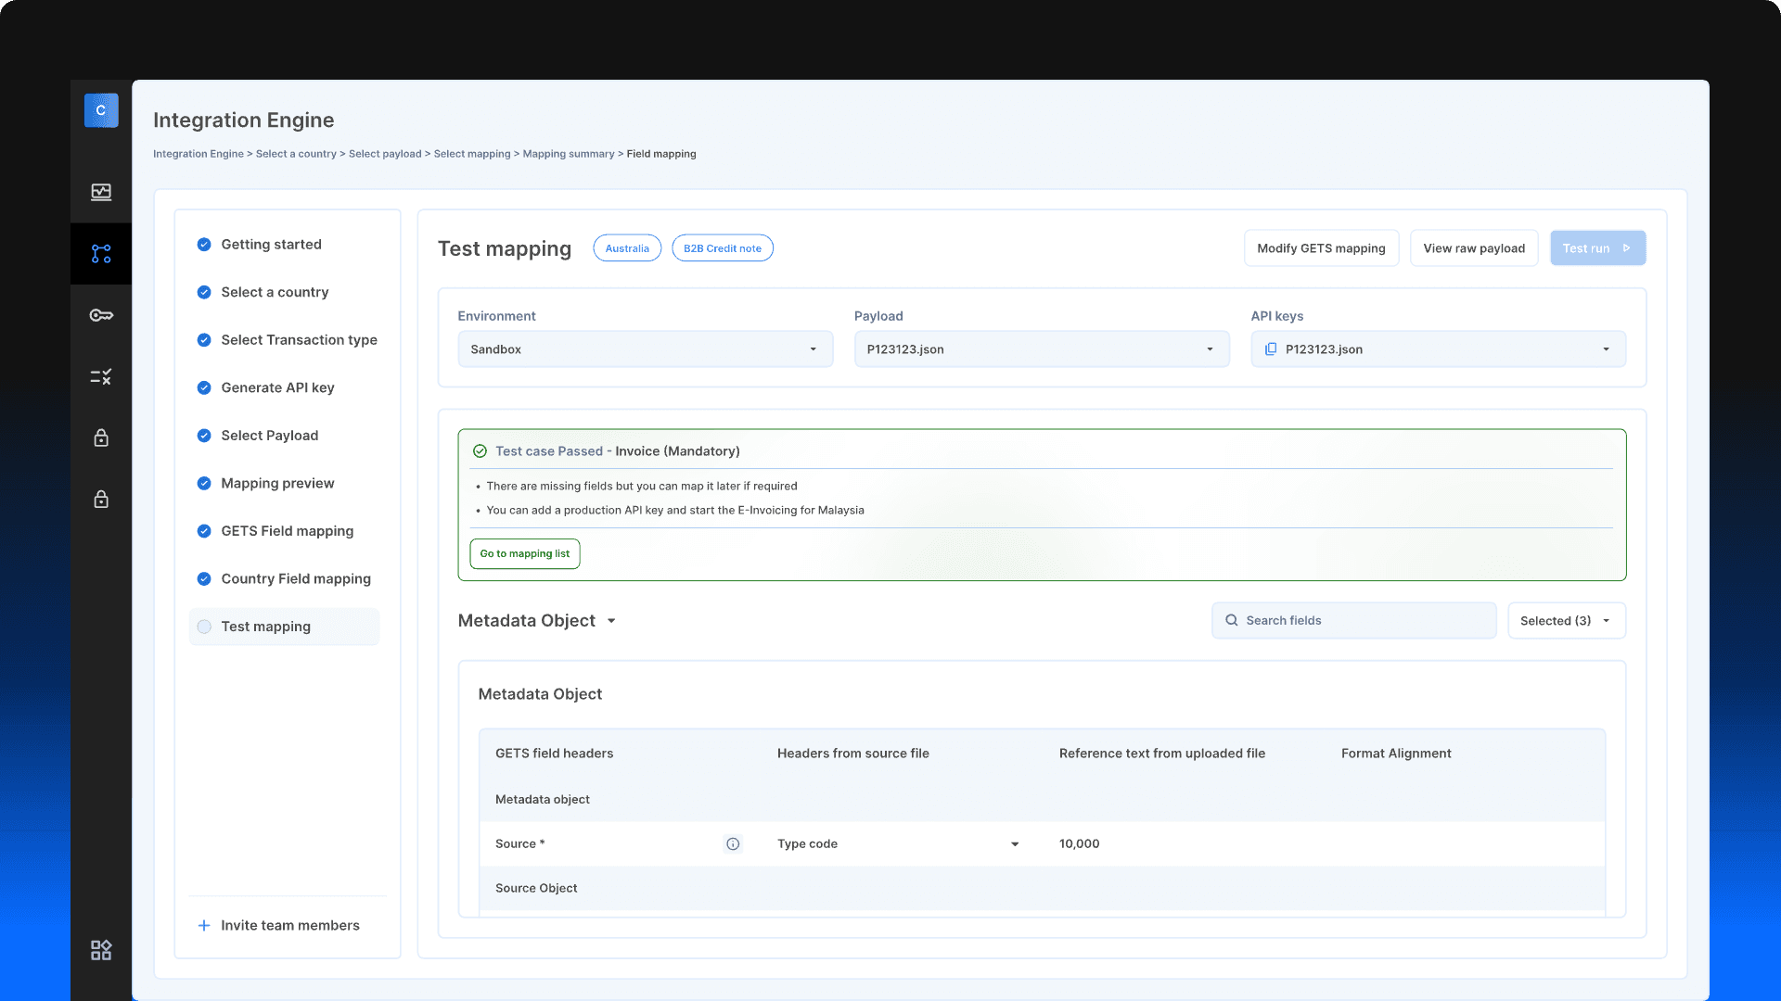Viewport: 1781px width, 1001px height.
Task: Expand the Metadata Object section chevron
Action: coord(611,621)
